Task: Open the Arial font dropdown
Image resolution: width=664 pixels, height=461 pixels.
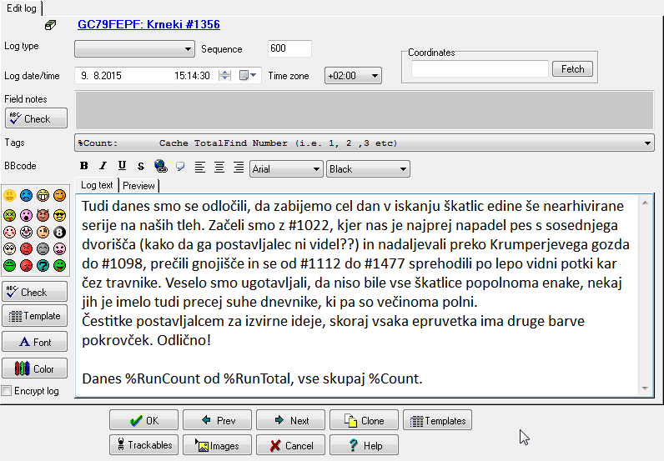Action: click(x=286, y=169)
